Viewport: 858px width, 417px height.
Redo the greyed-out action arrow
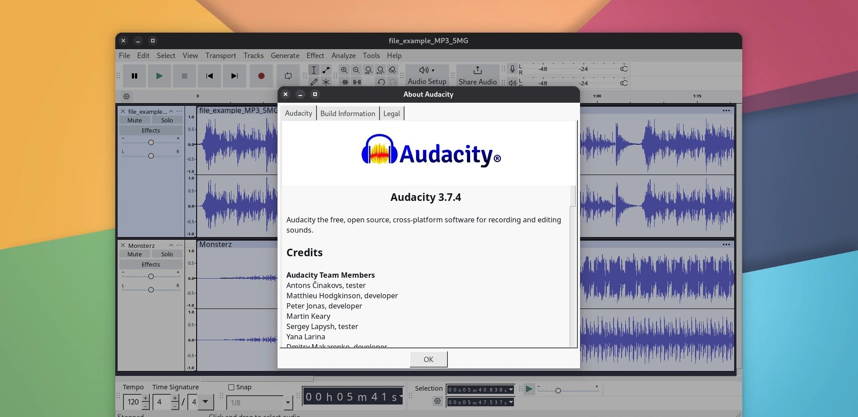(x=393, y=82)
